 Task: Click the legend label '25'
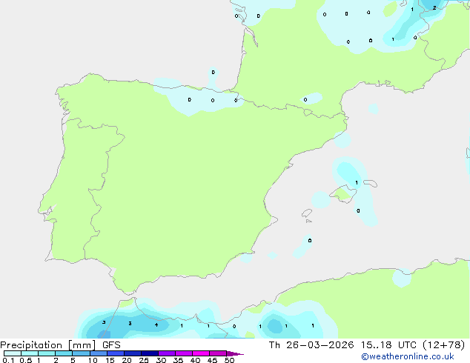tap(144, 360)
